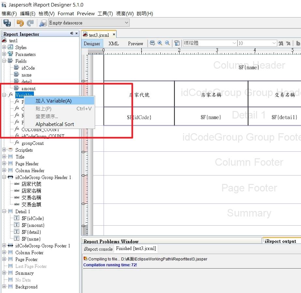Image resolution: width=301 pixels, height=293 pixels.
Task: Collapse the Variables tree node
Action: click(4, 95)
